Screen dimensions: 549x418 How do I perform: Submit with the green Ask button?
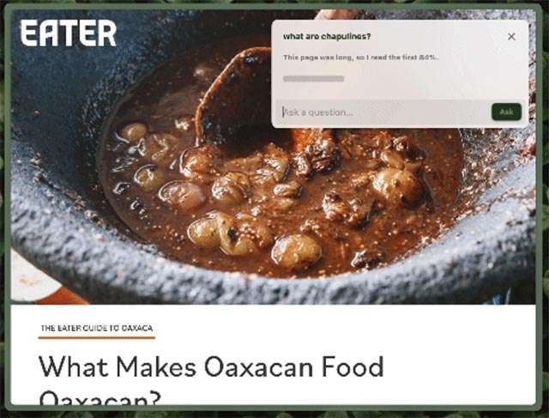(506, 112)
